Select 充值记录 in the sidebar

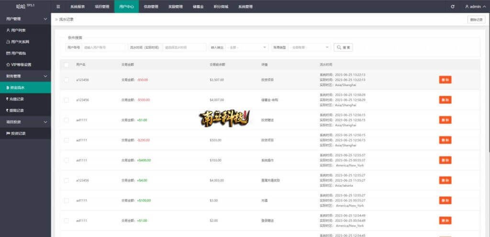click(x=17, y=99)
